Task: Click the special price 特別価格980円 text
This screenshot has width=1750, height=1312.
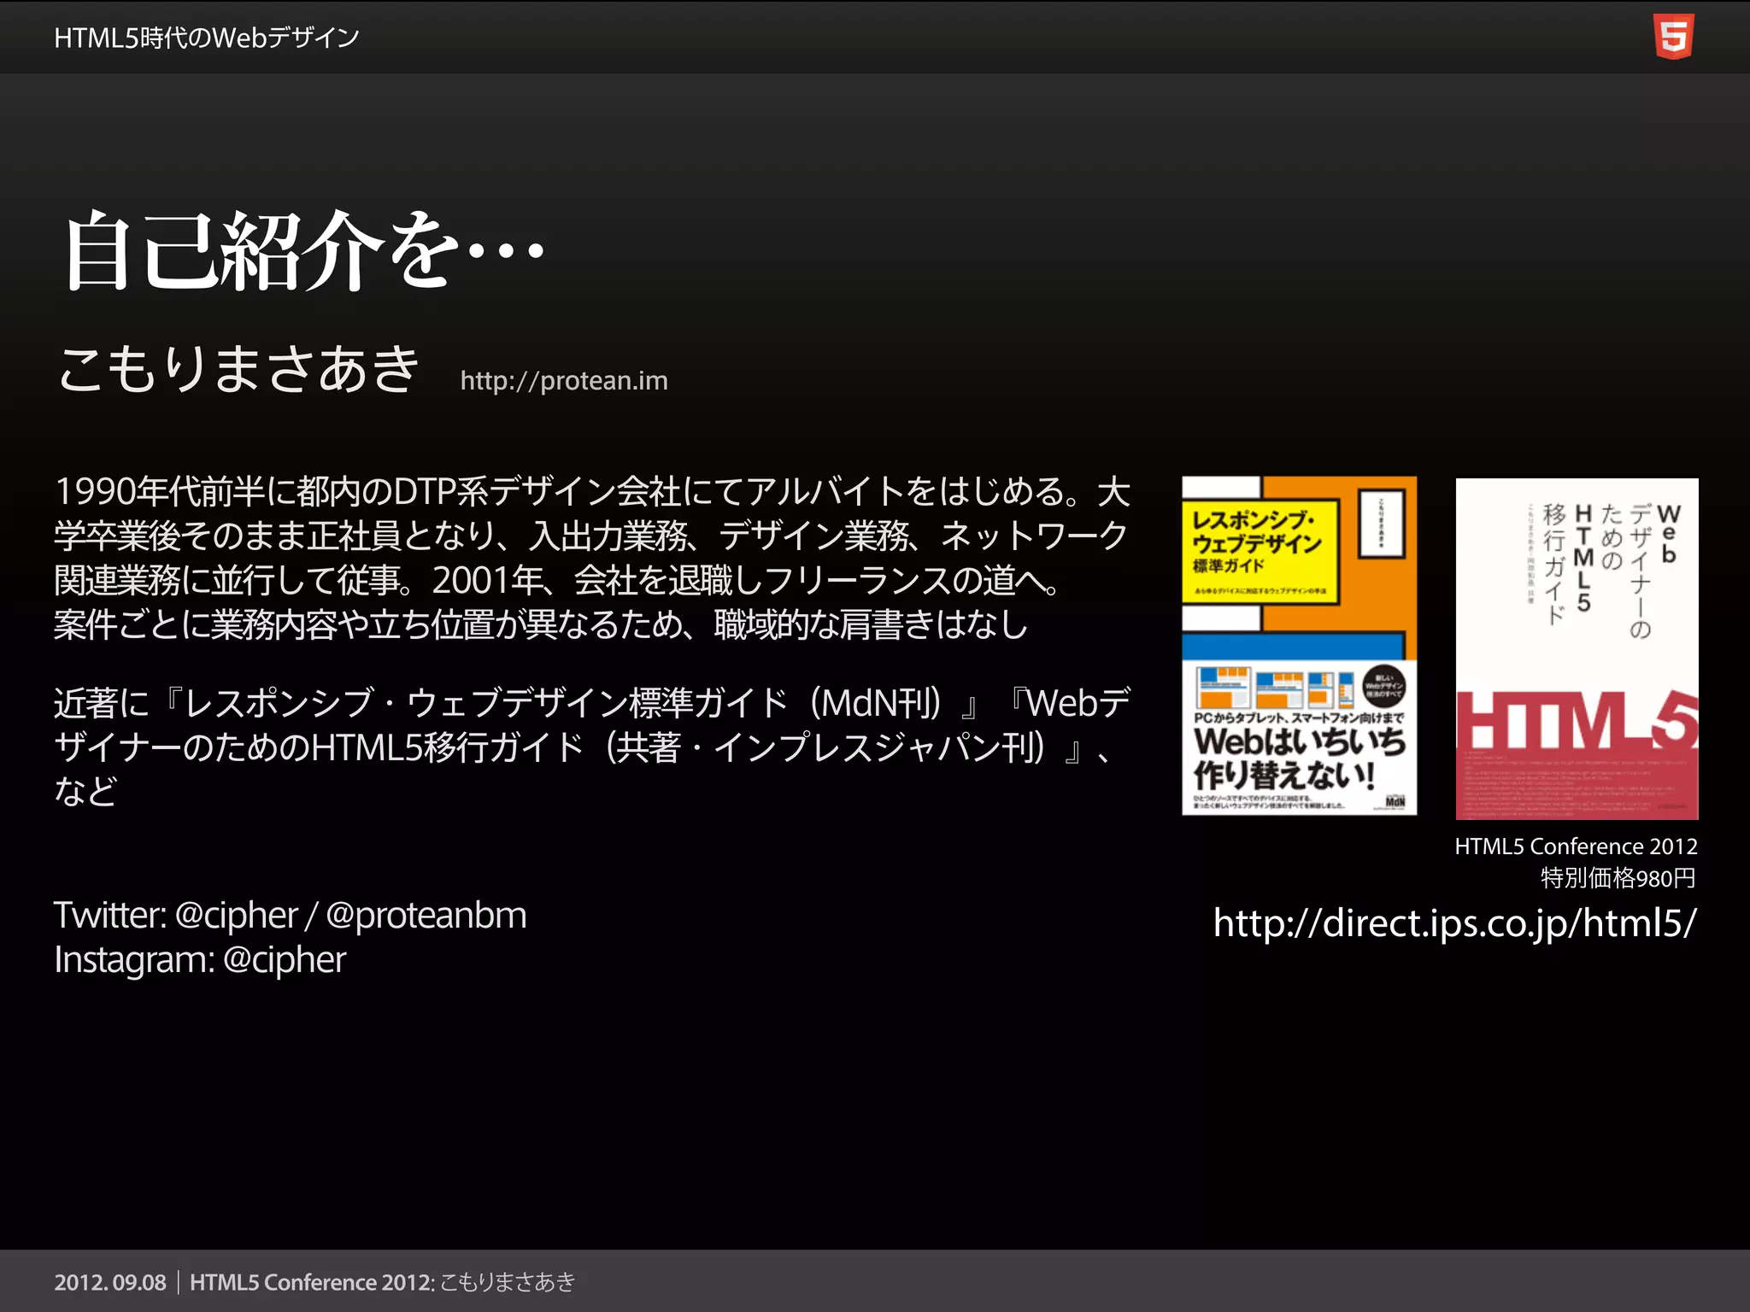Action: [x=1617, y=877]
